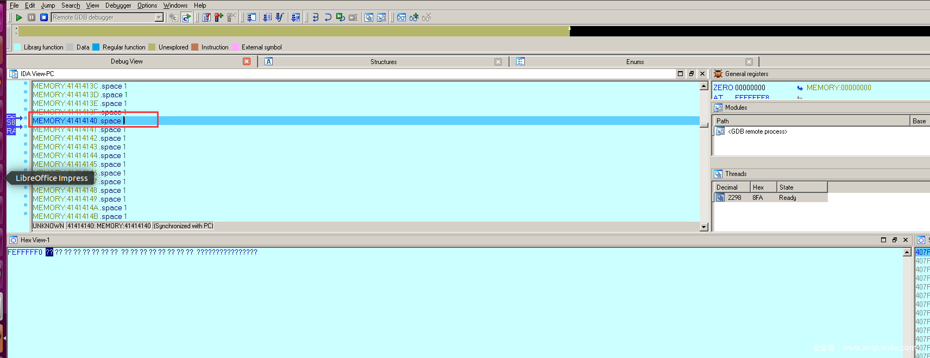Start the process with the green play icon
The height and width of the screenshot is (358, 930).
click(19, 17)
